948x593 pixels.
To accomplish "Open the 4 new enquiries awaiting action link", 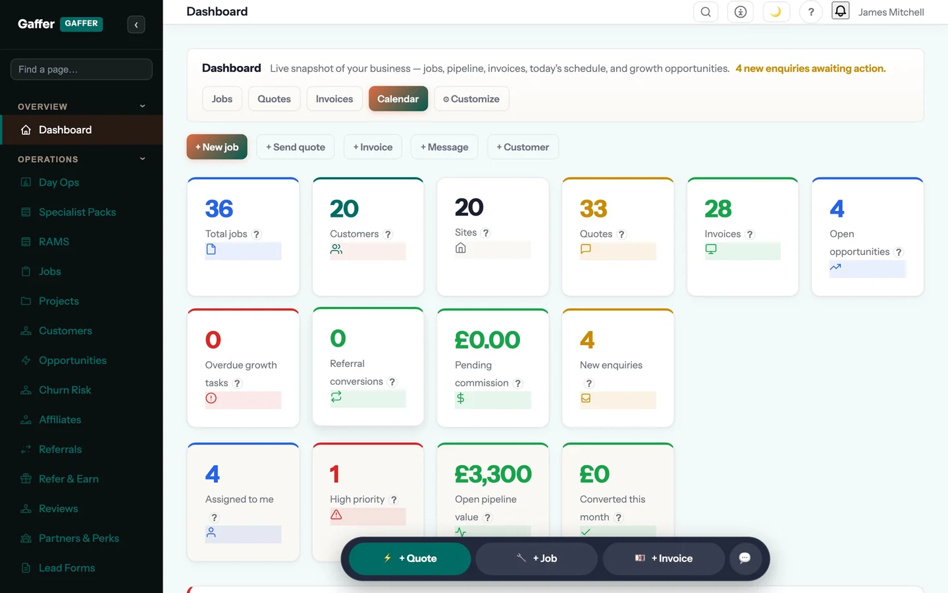I will [810, 69].
